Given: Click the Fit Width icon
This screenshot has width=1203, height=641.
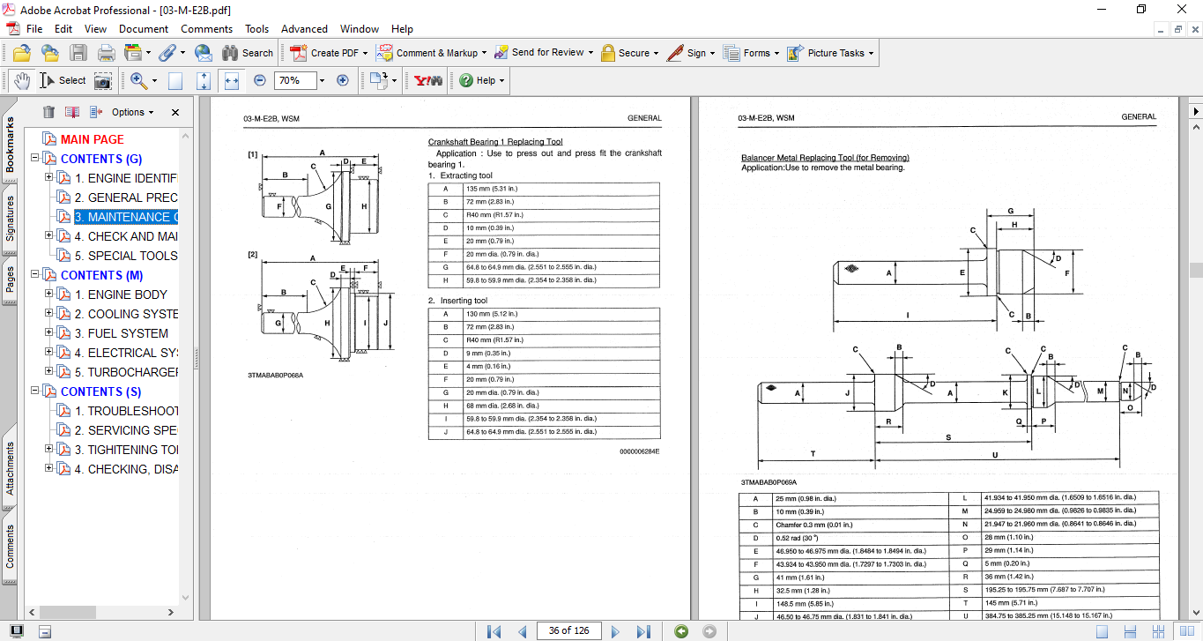Looking at the screenshot, I should (232, 80).
